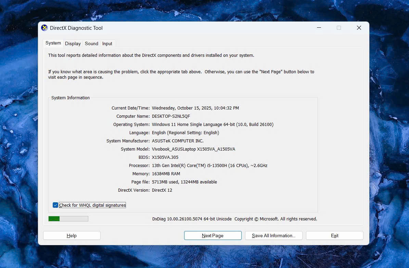Click the 'DirectX Diagnostic Tool' window title text
409x268 pixels.
click(x=76, y=28)
